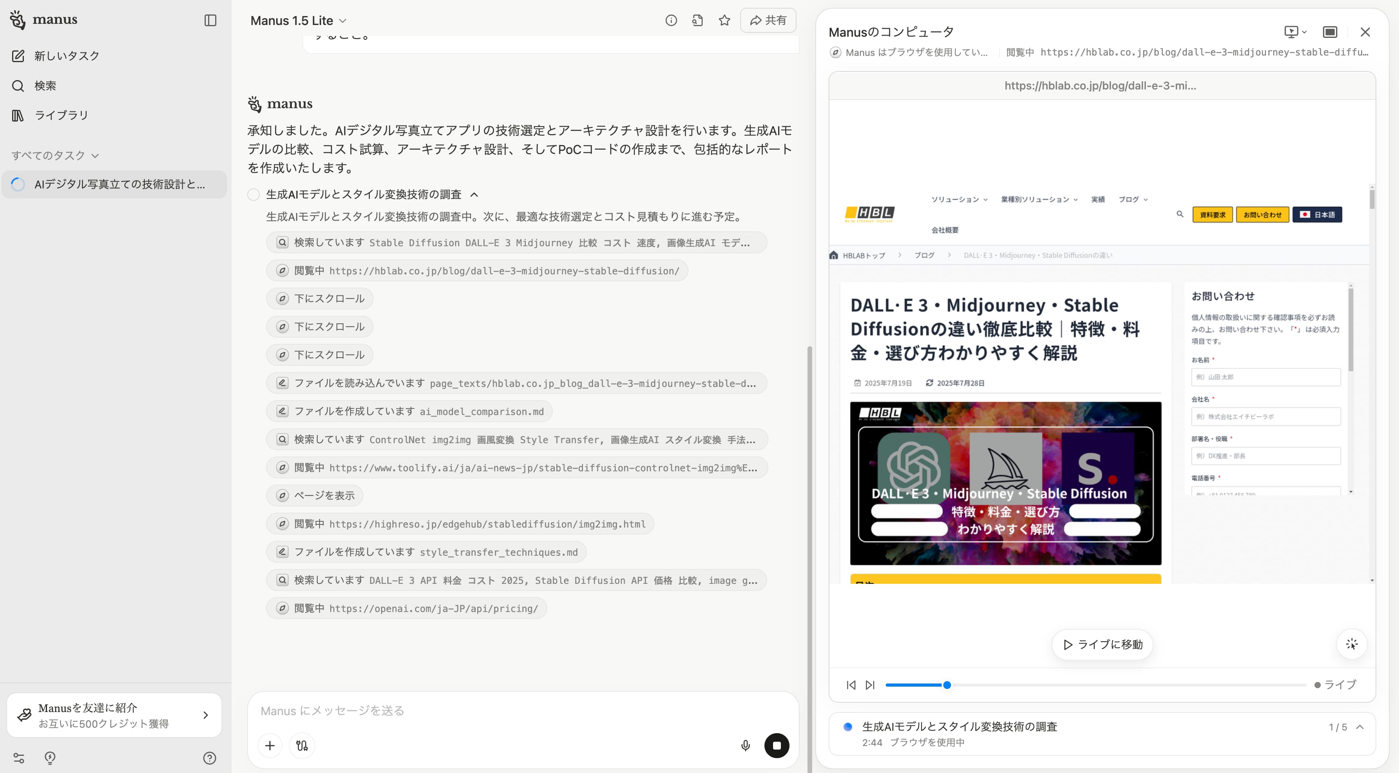Screen dimensions: 1399x773
Task: Open the file search icon in the top bar
Action: (697, 20)
